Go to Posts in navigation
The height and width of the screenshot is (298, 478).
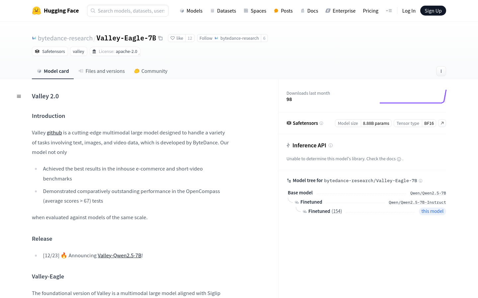click(x=283, y=11)
